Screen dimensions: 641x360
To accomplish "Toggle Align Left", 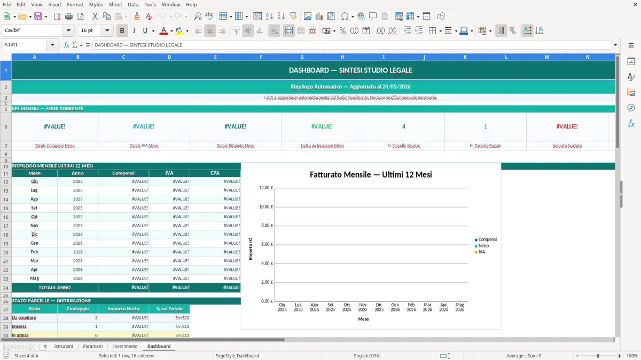I will click(x=198, y=31).
